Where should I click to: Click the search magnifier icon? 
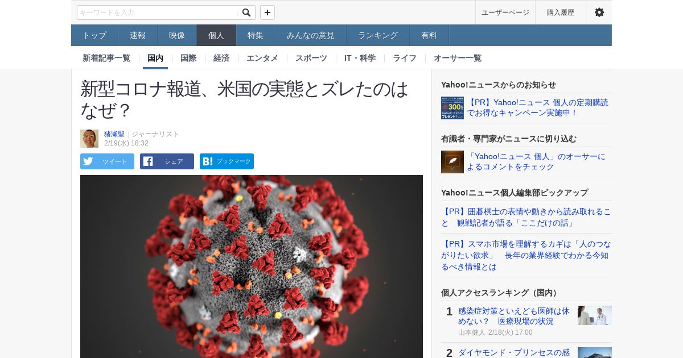pos(246,13)
